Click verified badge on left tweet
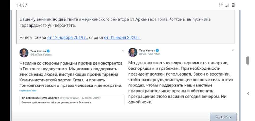The image size is (255, 121). (x=48, y=51)
